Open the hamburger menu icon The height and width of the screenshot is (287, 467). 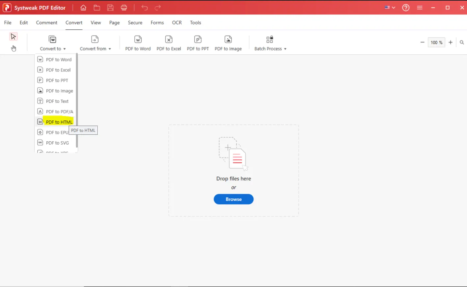(x=420, y=8)
